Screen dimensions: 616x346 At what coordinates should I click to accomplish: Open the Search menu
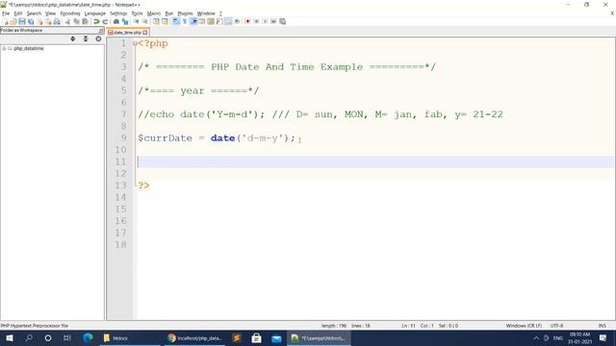click(34, 13)
